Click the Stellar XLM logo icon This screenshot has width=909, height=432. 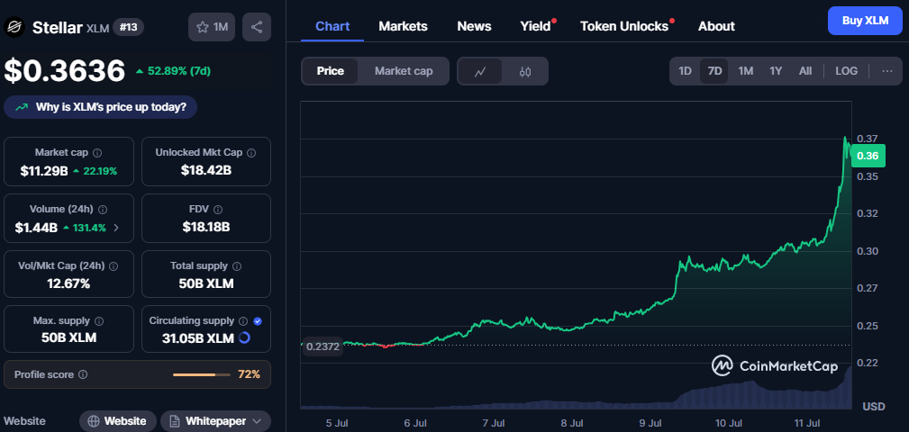(x=14, y=27)
